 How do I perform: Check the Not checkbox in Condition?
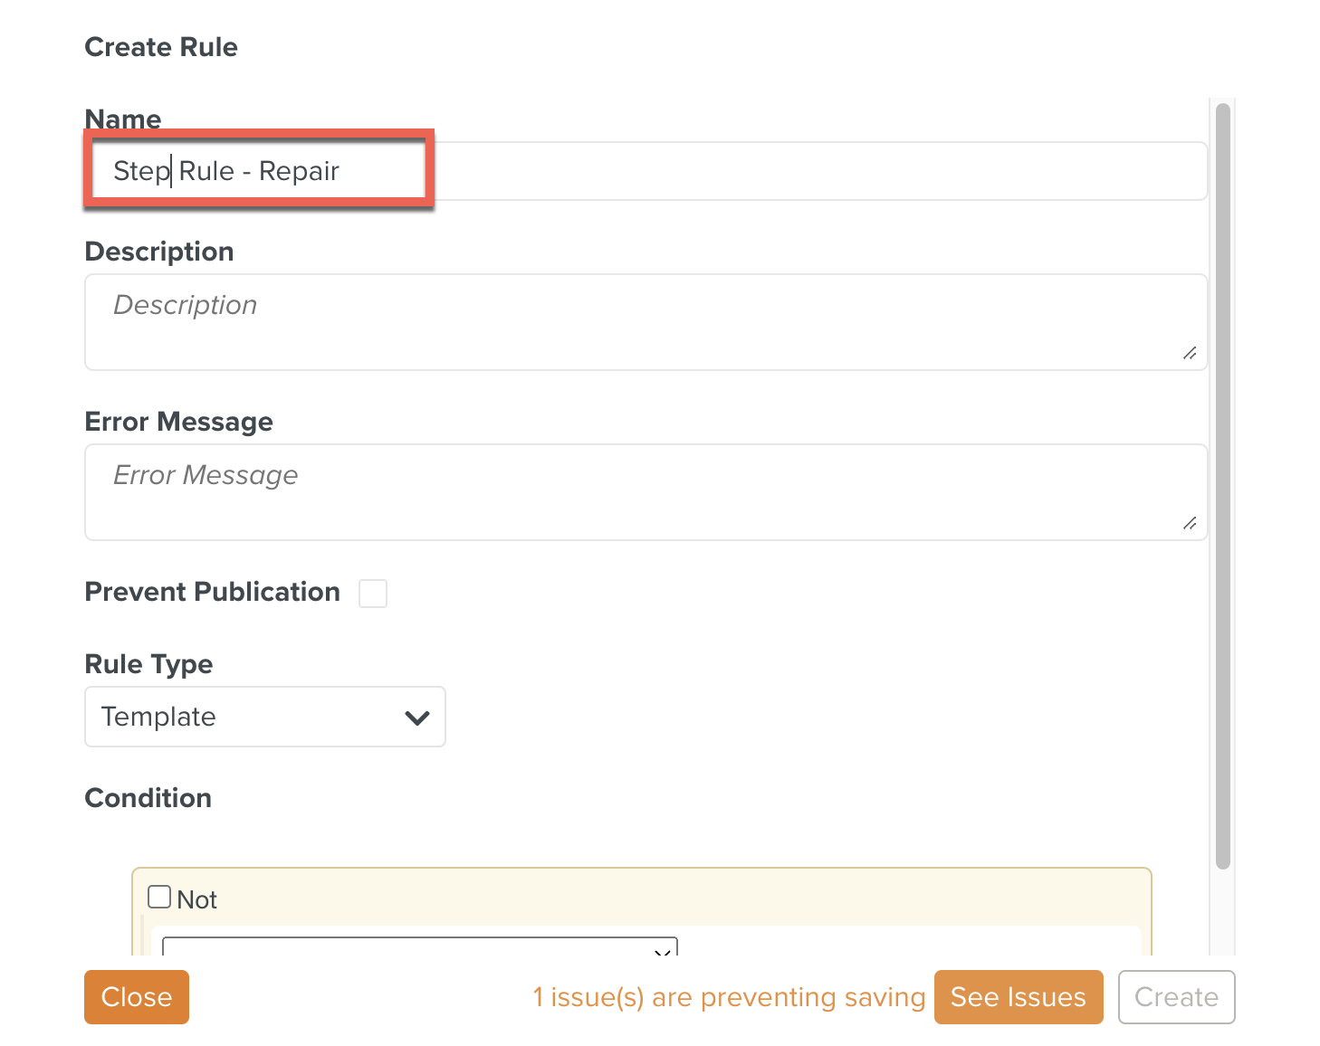159,897
